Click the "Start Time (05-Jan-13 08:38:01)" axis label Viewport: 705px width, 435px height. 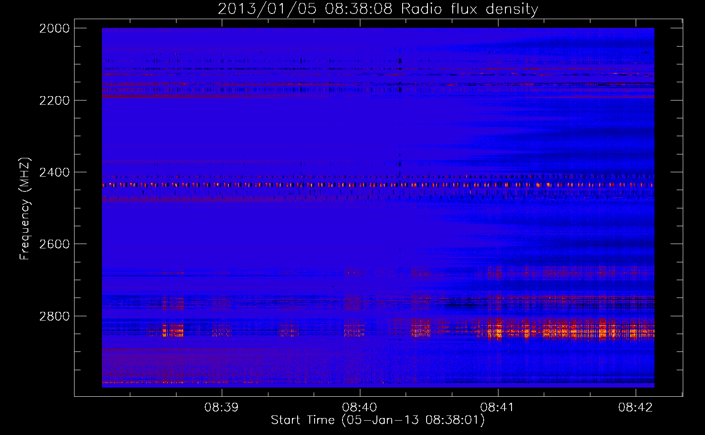[378, 420]
